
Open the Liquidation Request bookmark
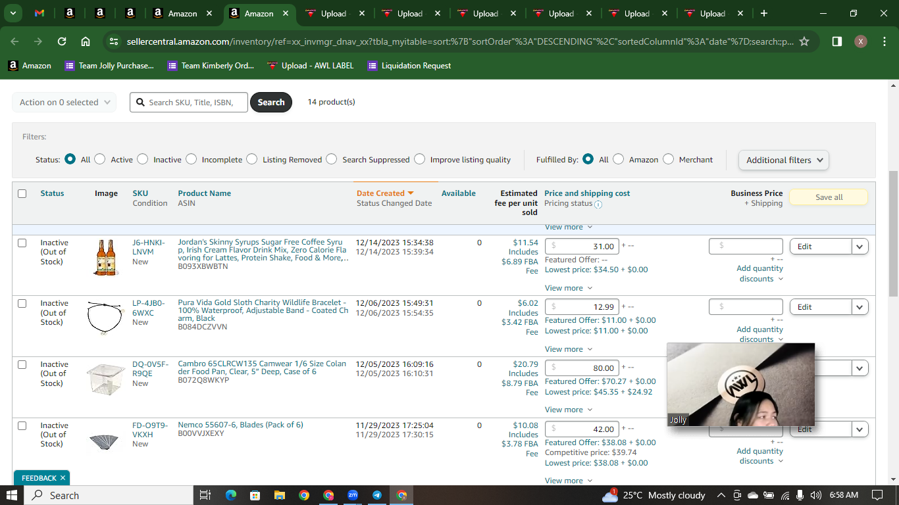[409, 66]
